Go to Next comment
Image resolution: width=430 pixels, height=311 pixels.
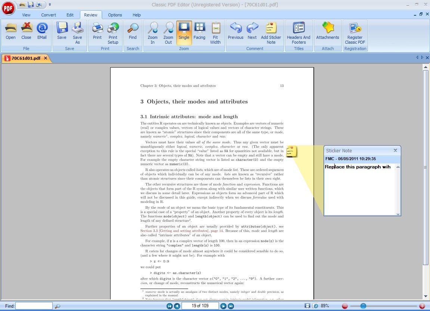pos(252,31)
